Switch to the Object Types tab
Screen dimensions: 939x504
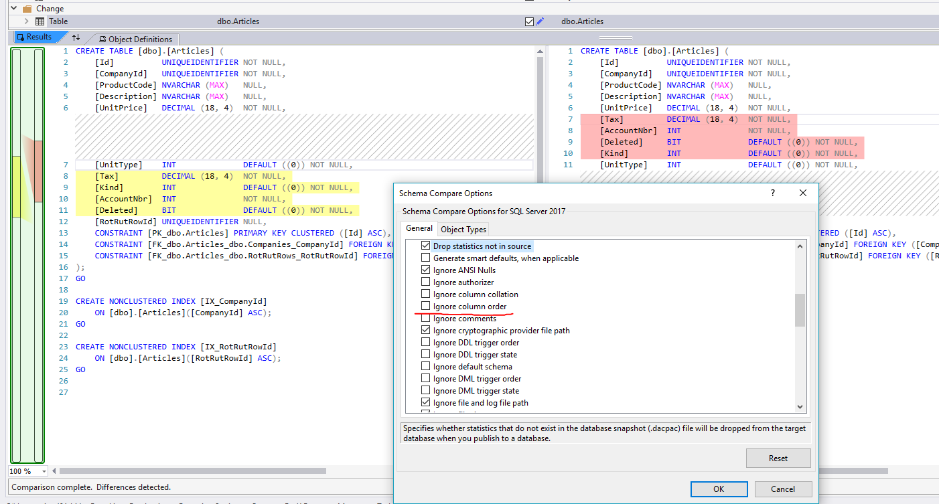pyautogui.click(x=462, y=228)
